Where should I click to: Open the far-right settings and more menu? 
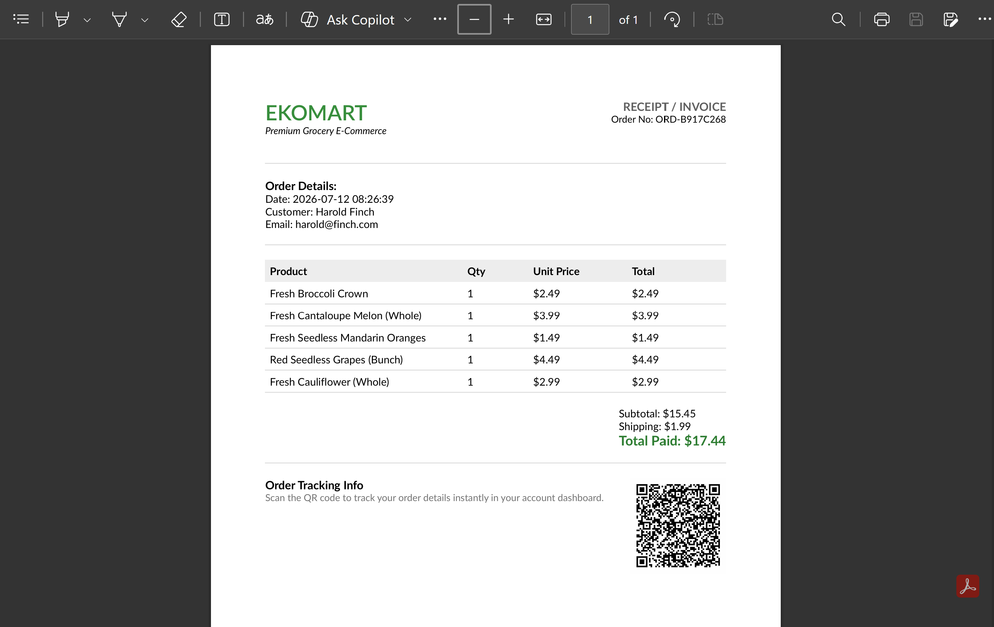pos(985,19)
